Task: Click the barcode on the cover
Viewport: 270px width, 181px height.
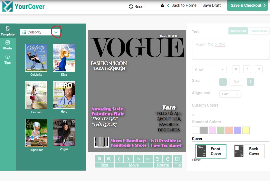Action: click(102, 142)
